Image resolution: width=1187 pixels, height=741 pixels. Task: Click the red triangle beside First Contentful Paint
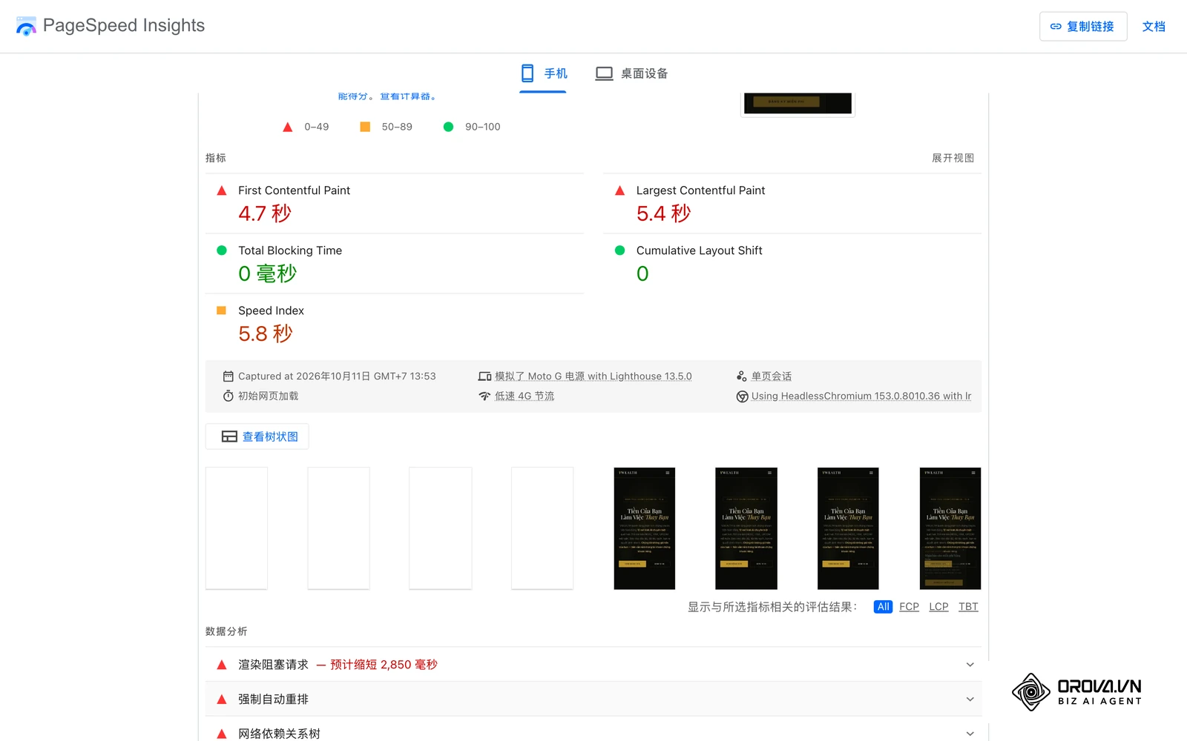pos(221,190)
